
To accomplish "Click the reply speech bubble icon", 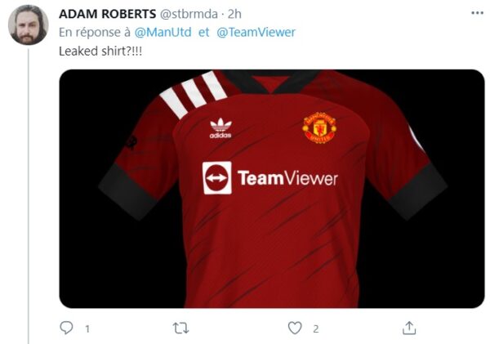I will tap(67, 328).
